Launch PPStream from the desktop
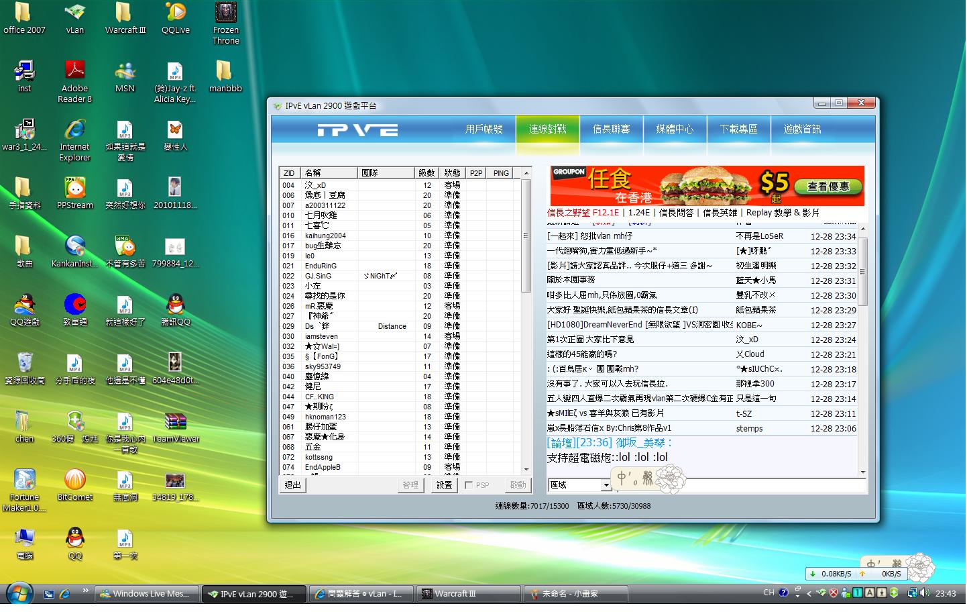The width and height of the screenshot is (967, 612). pos(74,189)
